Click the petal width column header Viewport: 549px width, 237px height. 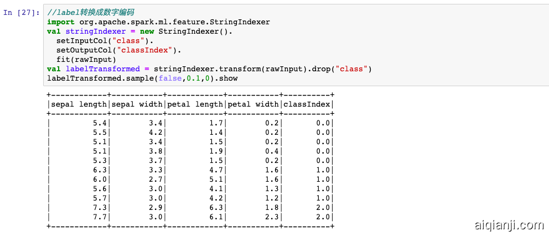point(253,104)
